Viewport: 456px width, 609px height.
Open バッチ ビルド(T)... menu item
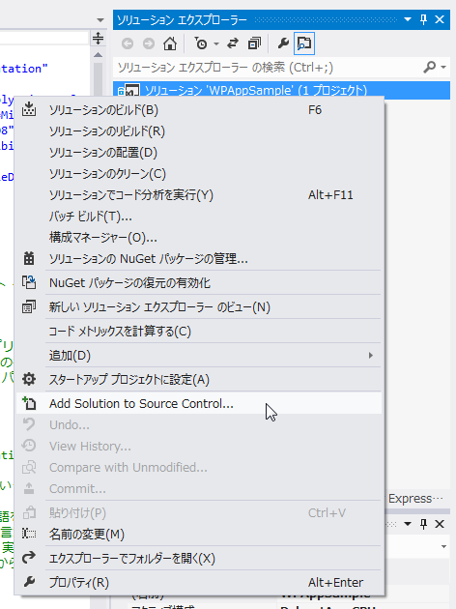[x=199, y=217]
